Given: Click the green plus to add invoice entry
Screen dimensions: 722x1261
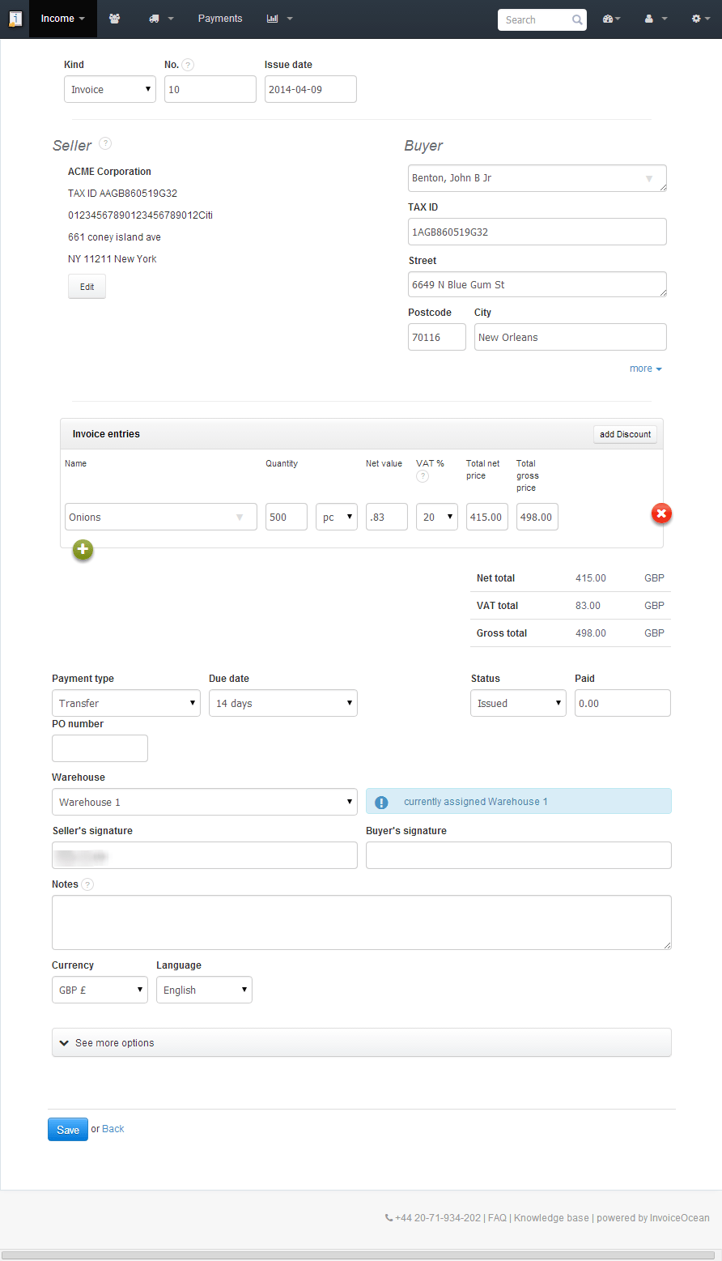Looking at the screenshot, I should [x=83, y=550].
